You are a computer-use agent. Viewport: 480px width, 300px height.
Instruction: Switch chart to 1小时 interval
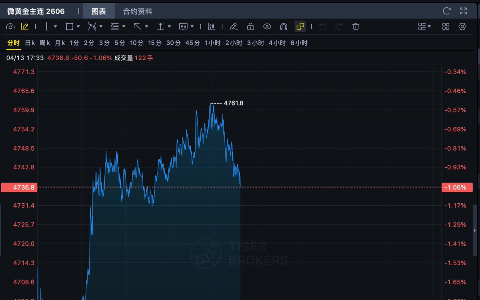[212, 43]
